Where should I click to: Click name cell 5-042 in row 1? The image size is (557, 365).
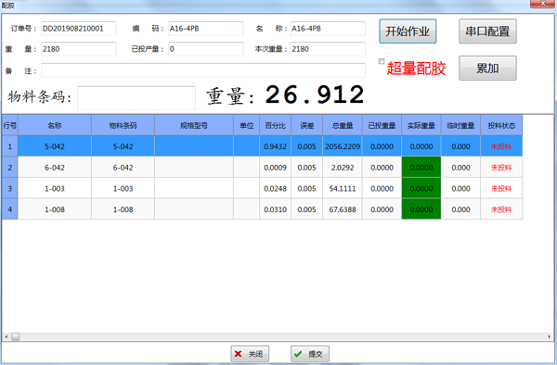pos(55,146)
